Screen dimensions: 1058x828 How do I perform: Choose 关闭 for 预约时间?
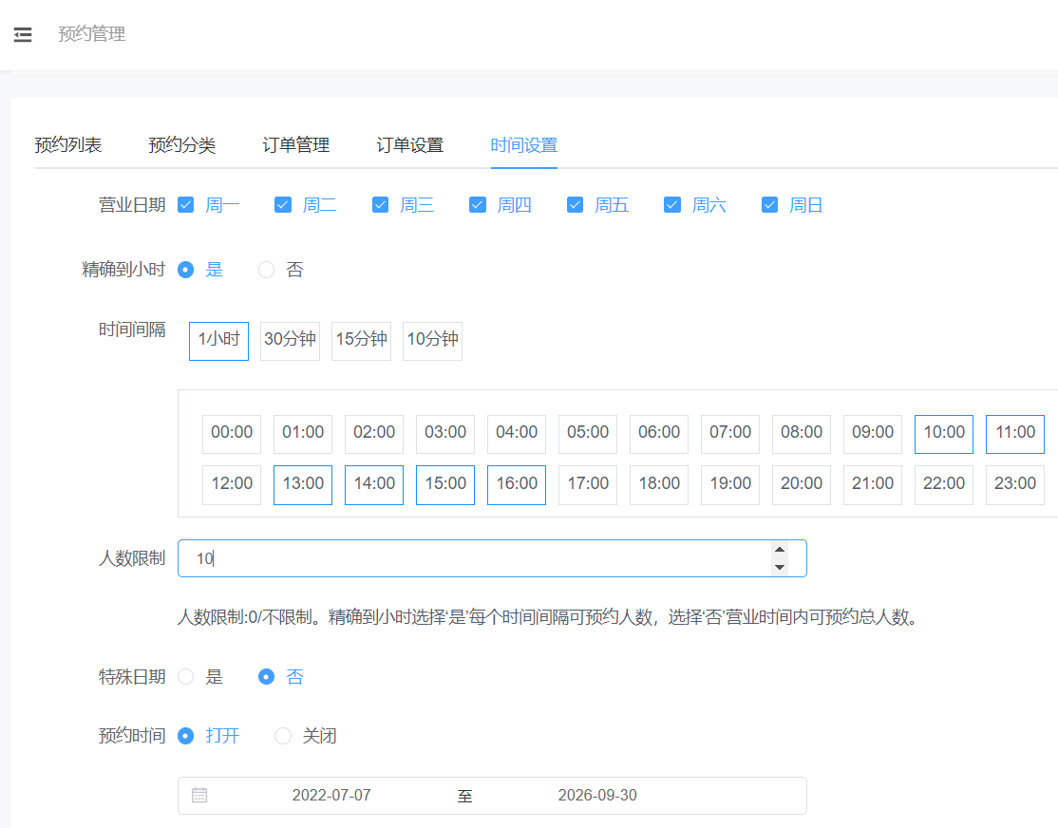[x=283, y=736]
